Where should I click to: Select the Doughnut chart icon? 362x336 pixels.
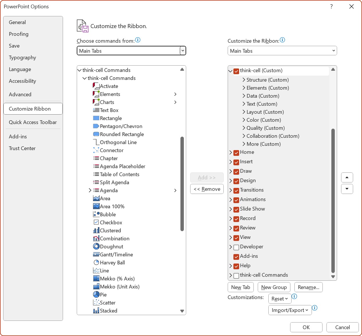[96, 246]
